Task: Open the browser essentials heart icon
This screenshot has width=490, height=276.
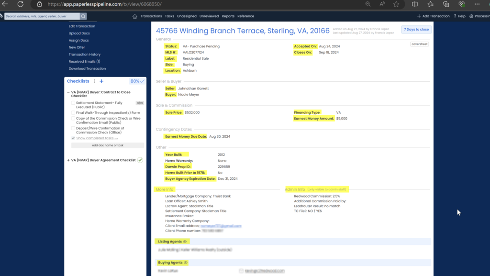Action: click(462, 4)
